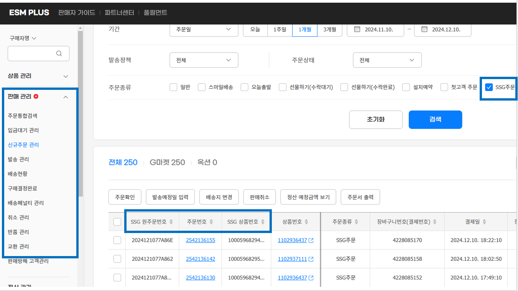Sort by 주문번호 column arrows
The image size is (518, 291).
tap(211, 222)
